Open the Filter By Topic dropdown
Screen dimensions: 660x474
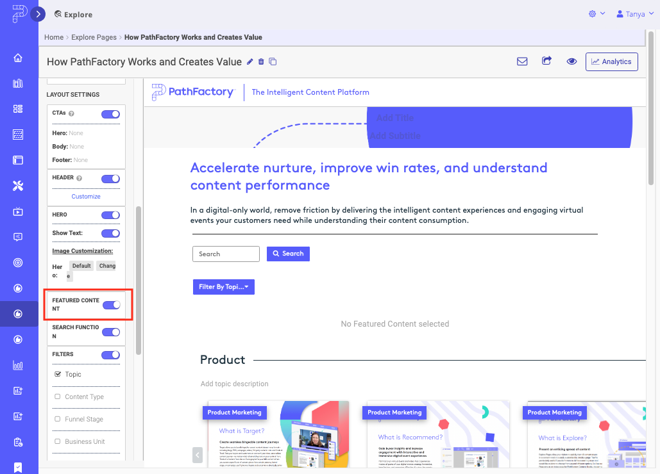(x=223, y=286)
